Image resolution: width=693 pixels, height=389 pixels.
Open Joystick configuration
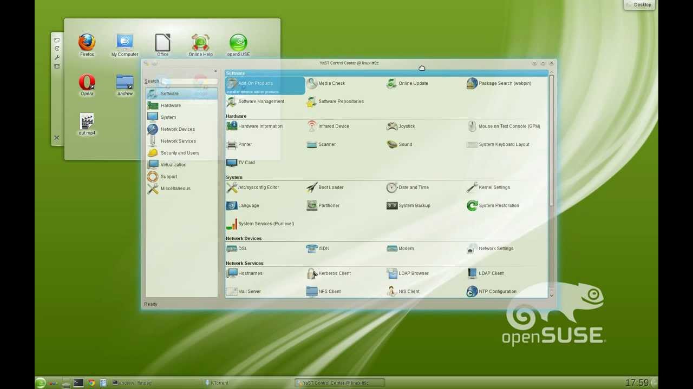coord(401,126)
